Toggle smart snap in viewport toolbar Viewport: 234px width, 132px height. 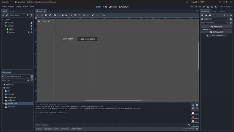click(72, 15)
